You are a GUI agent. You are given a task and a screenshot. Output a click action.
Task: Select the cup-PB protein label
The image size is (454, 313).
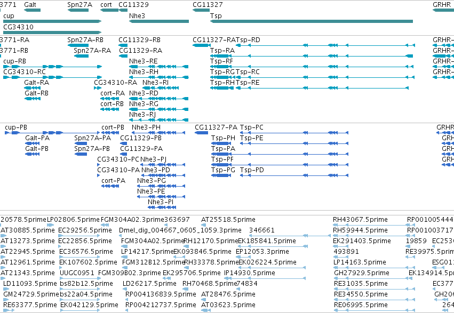click(x=16, y=127)
